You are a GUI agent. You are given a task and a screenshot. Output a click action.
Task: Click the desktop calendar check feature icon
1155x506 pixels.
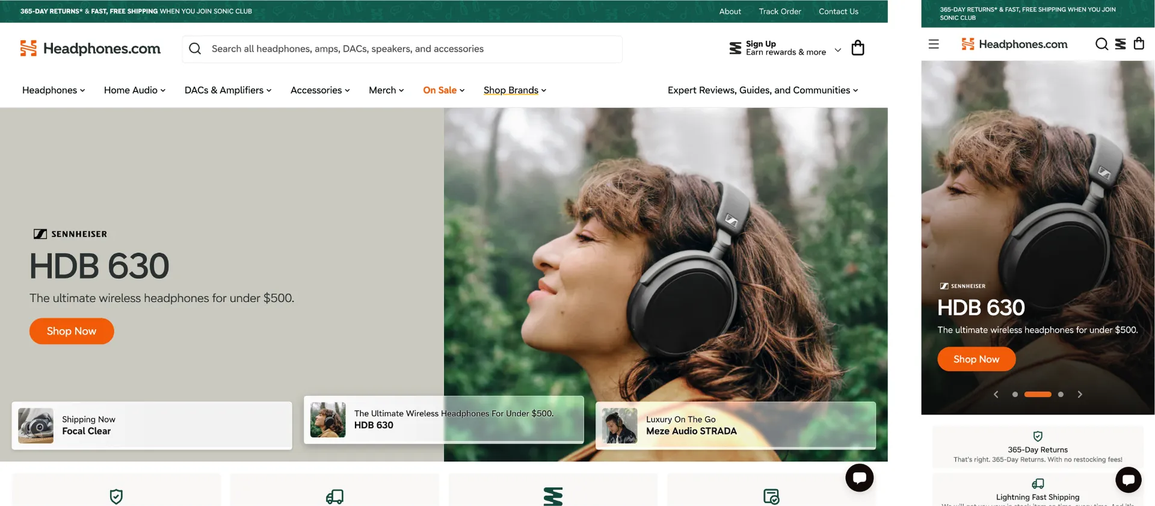[771, 496]
